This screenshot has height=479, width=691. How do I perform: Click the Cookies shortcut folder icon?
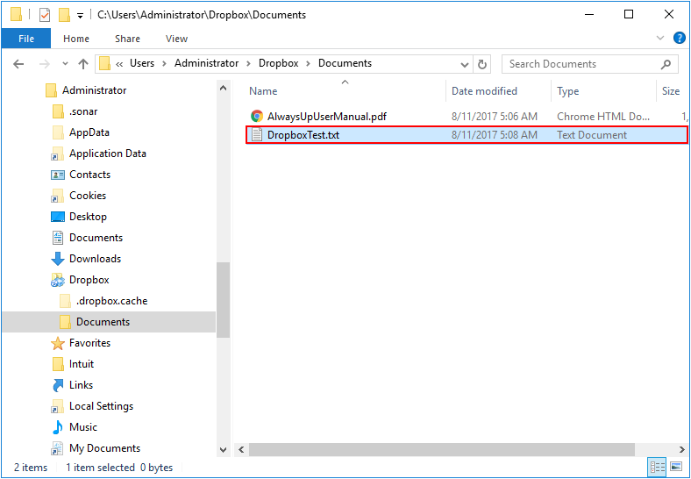pyautogui.click(x=58, y=196)
